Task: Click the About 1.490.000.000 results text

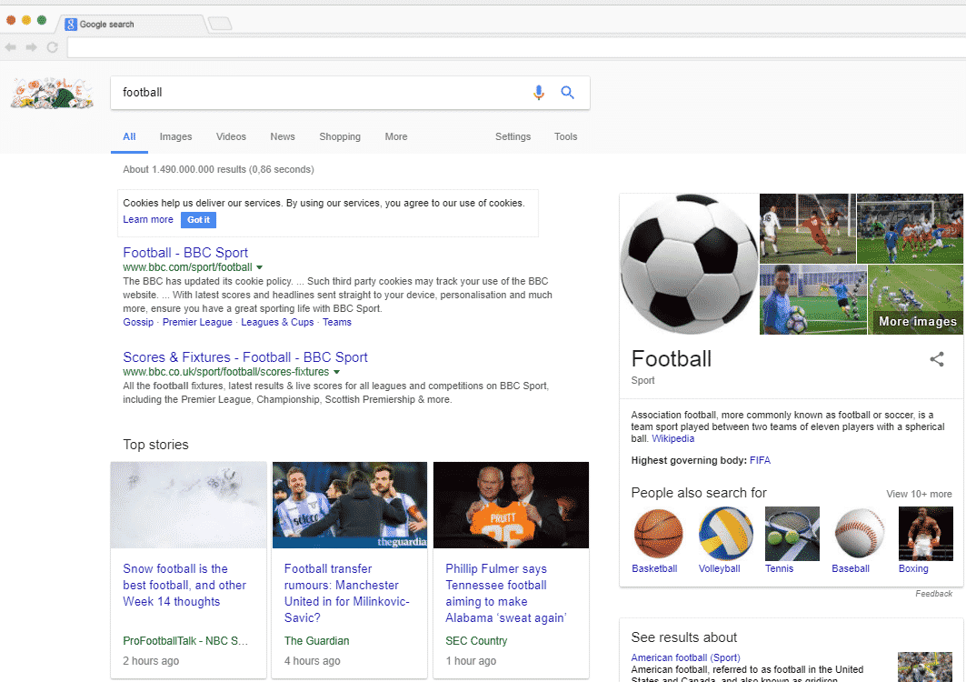Action: 218,169
